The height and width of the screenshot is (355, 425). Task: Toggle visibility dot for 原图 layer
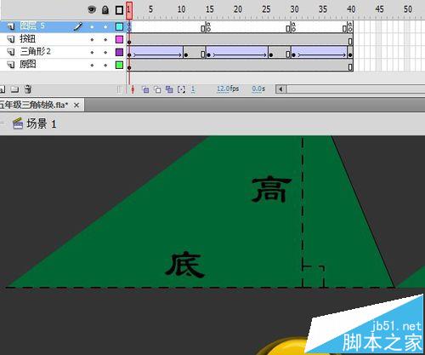(x=92, y=65)
